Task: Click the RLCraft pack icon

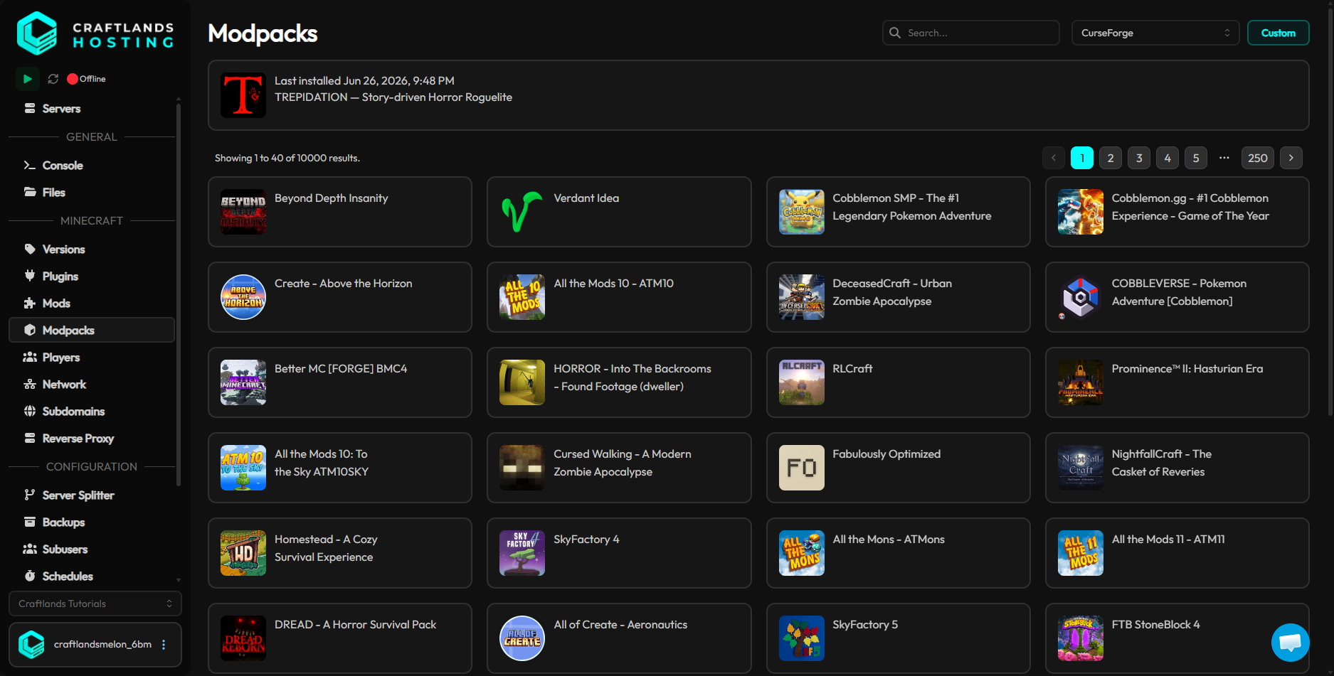Action: point(801,382)
